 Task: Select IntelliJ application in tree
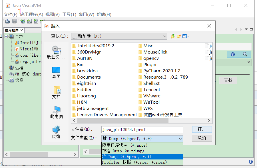coord(28,43)
